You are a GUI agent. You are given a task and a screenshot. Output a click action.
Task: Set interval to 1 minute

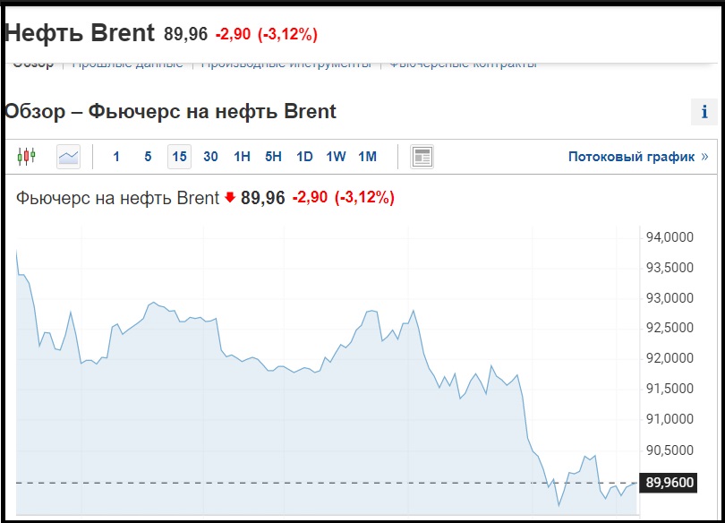coord(116,157)
